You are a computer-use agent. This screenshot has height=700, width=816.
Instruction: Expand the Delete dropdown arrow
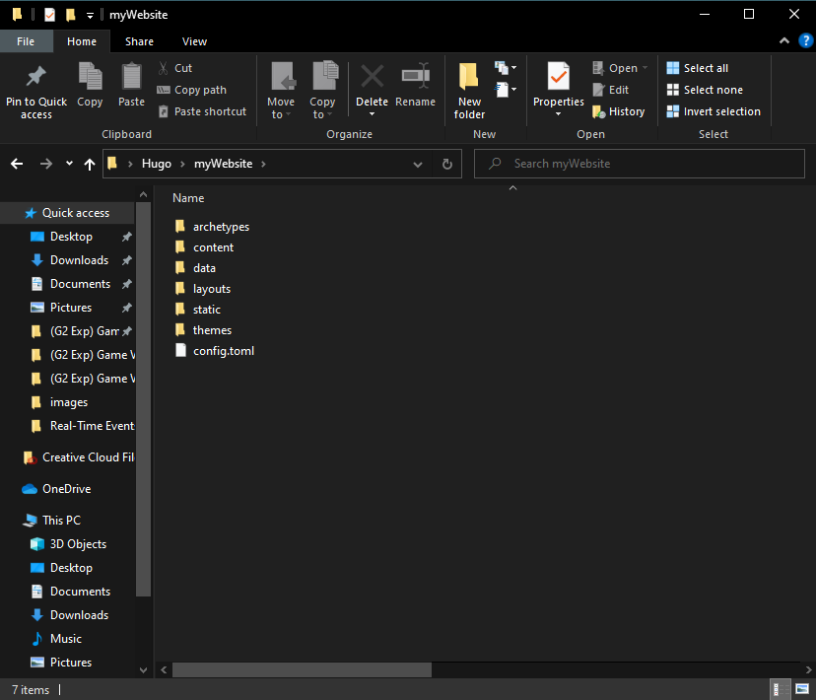point(373,114)
